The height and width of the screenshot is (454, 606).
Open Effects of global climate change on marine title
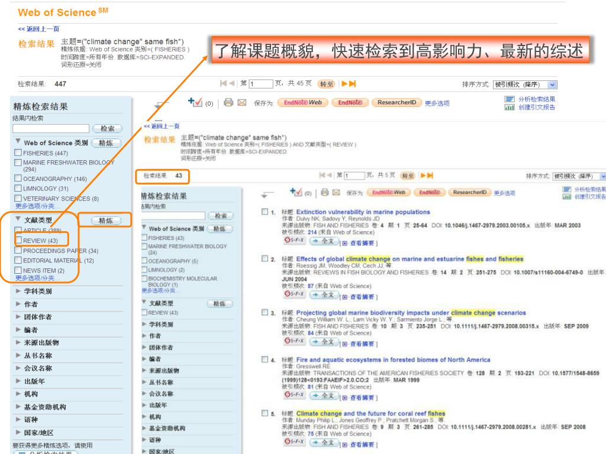tap(410, 259)
